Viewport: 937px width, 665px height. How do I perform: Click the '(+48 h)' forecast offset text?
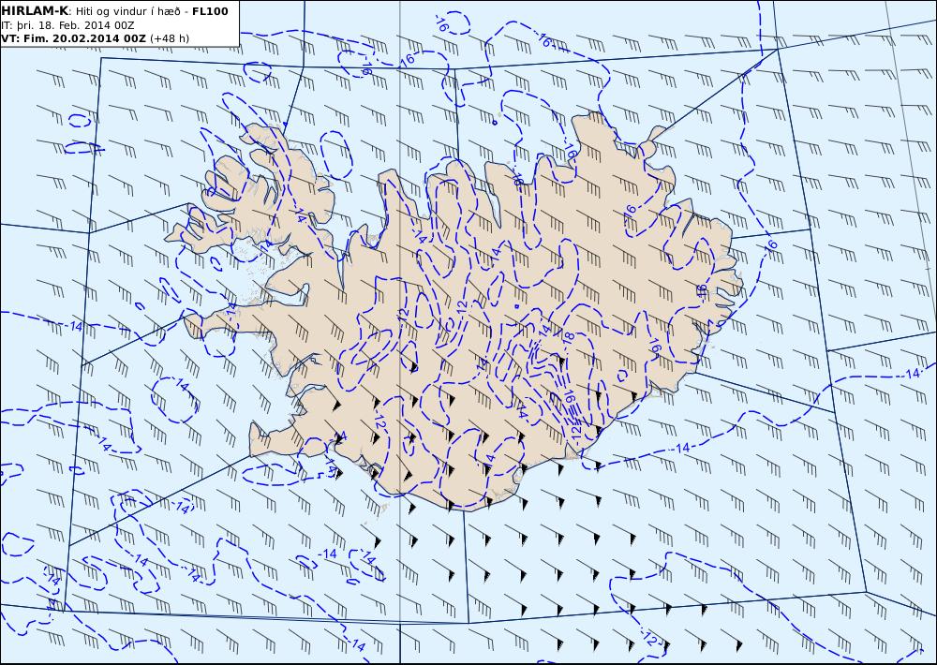tap(169, 38)
